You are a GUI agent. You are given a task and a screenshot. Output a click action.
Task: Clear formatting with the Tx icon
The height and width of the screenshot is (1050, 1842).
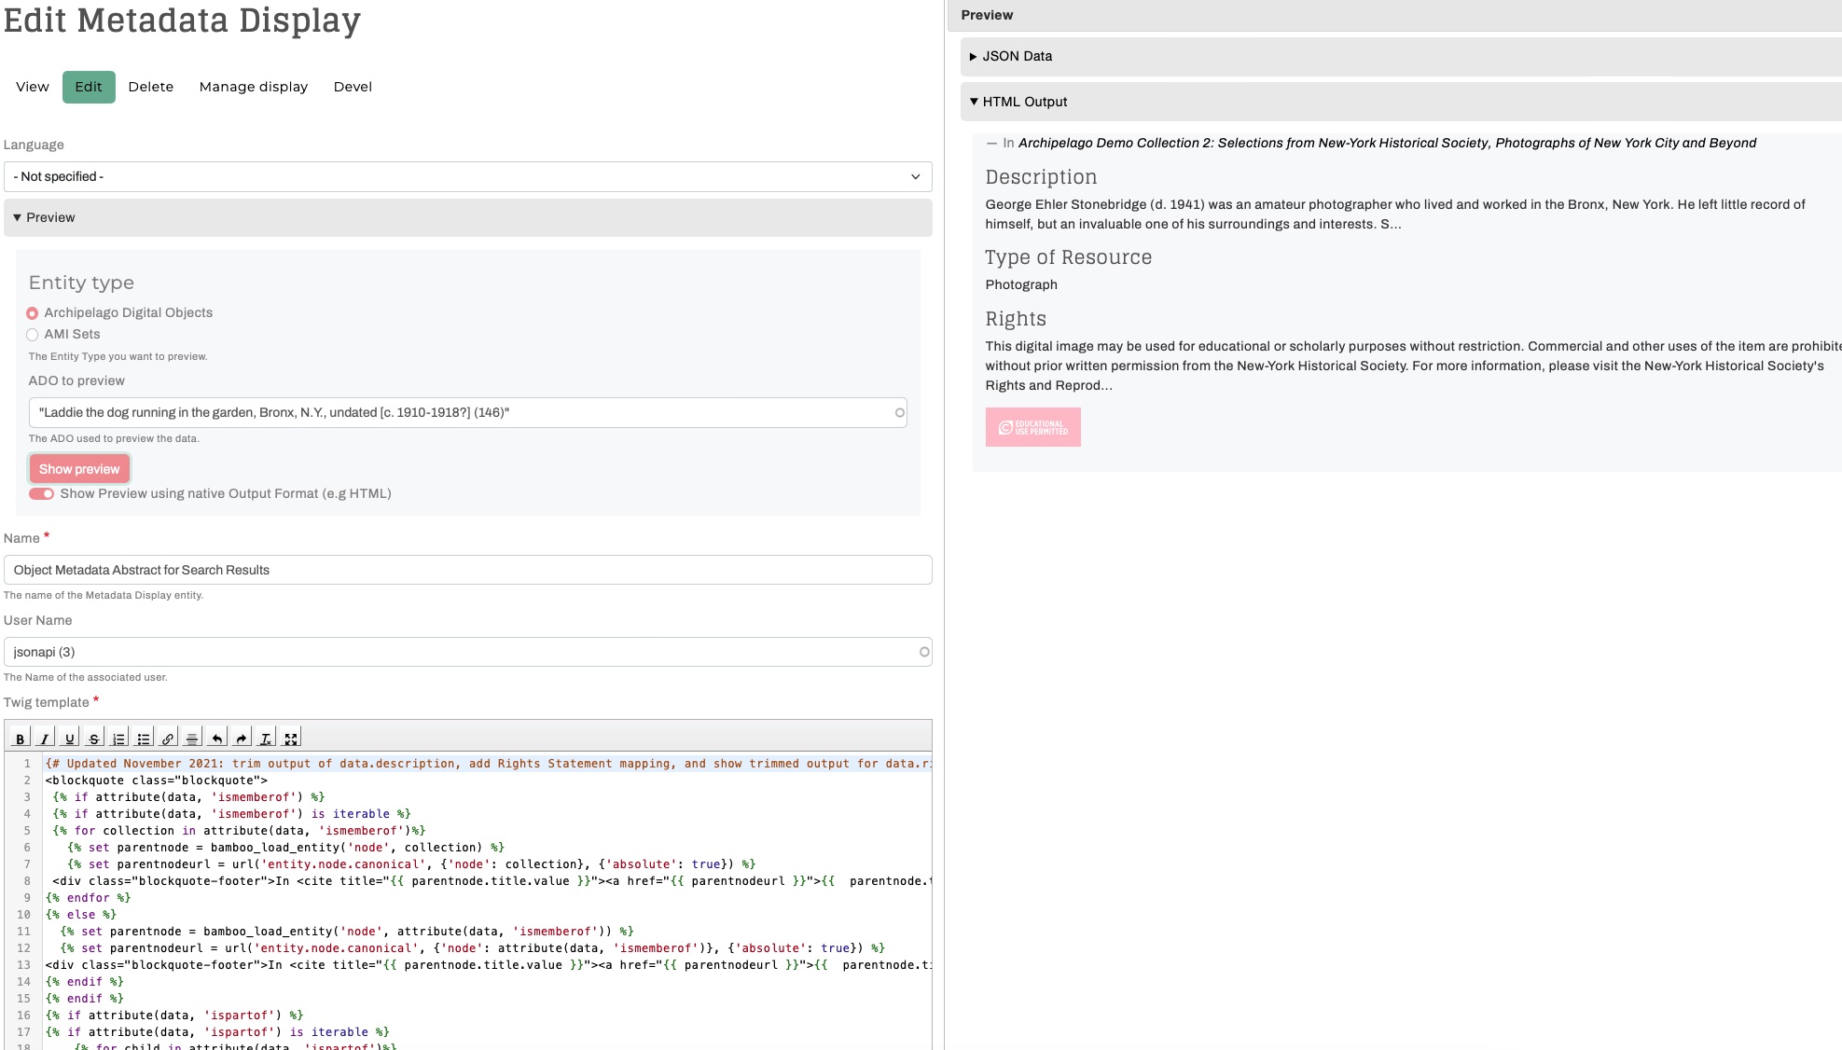pos(266,738)
